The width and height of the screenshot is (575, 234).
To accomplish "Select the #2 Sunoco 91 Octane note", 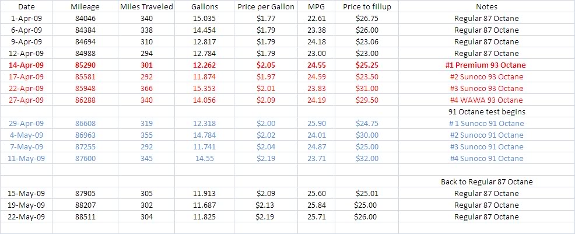I will pyautogui.click(x=486, y=135).
